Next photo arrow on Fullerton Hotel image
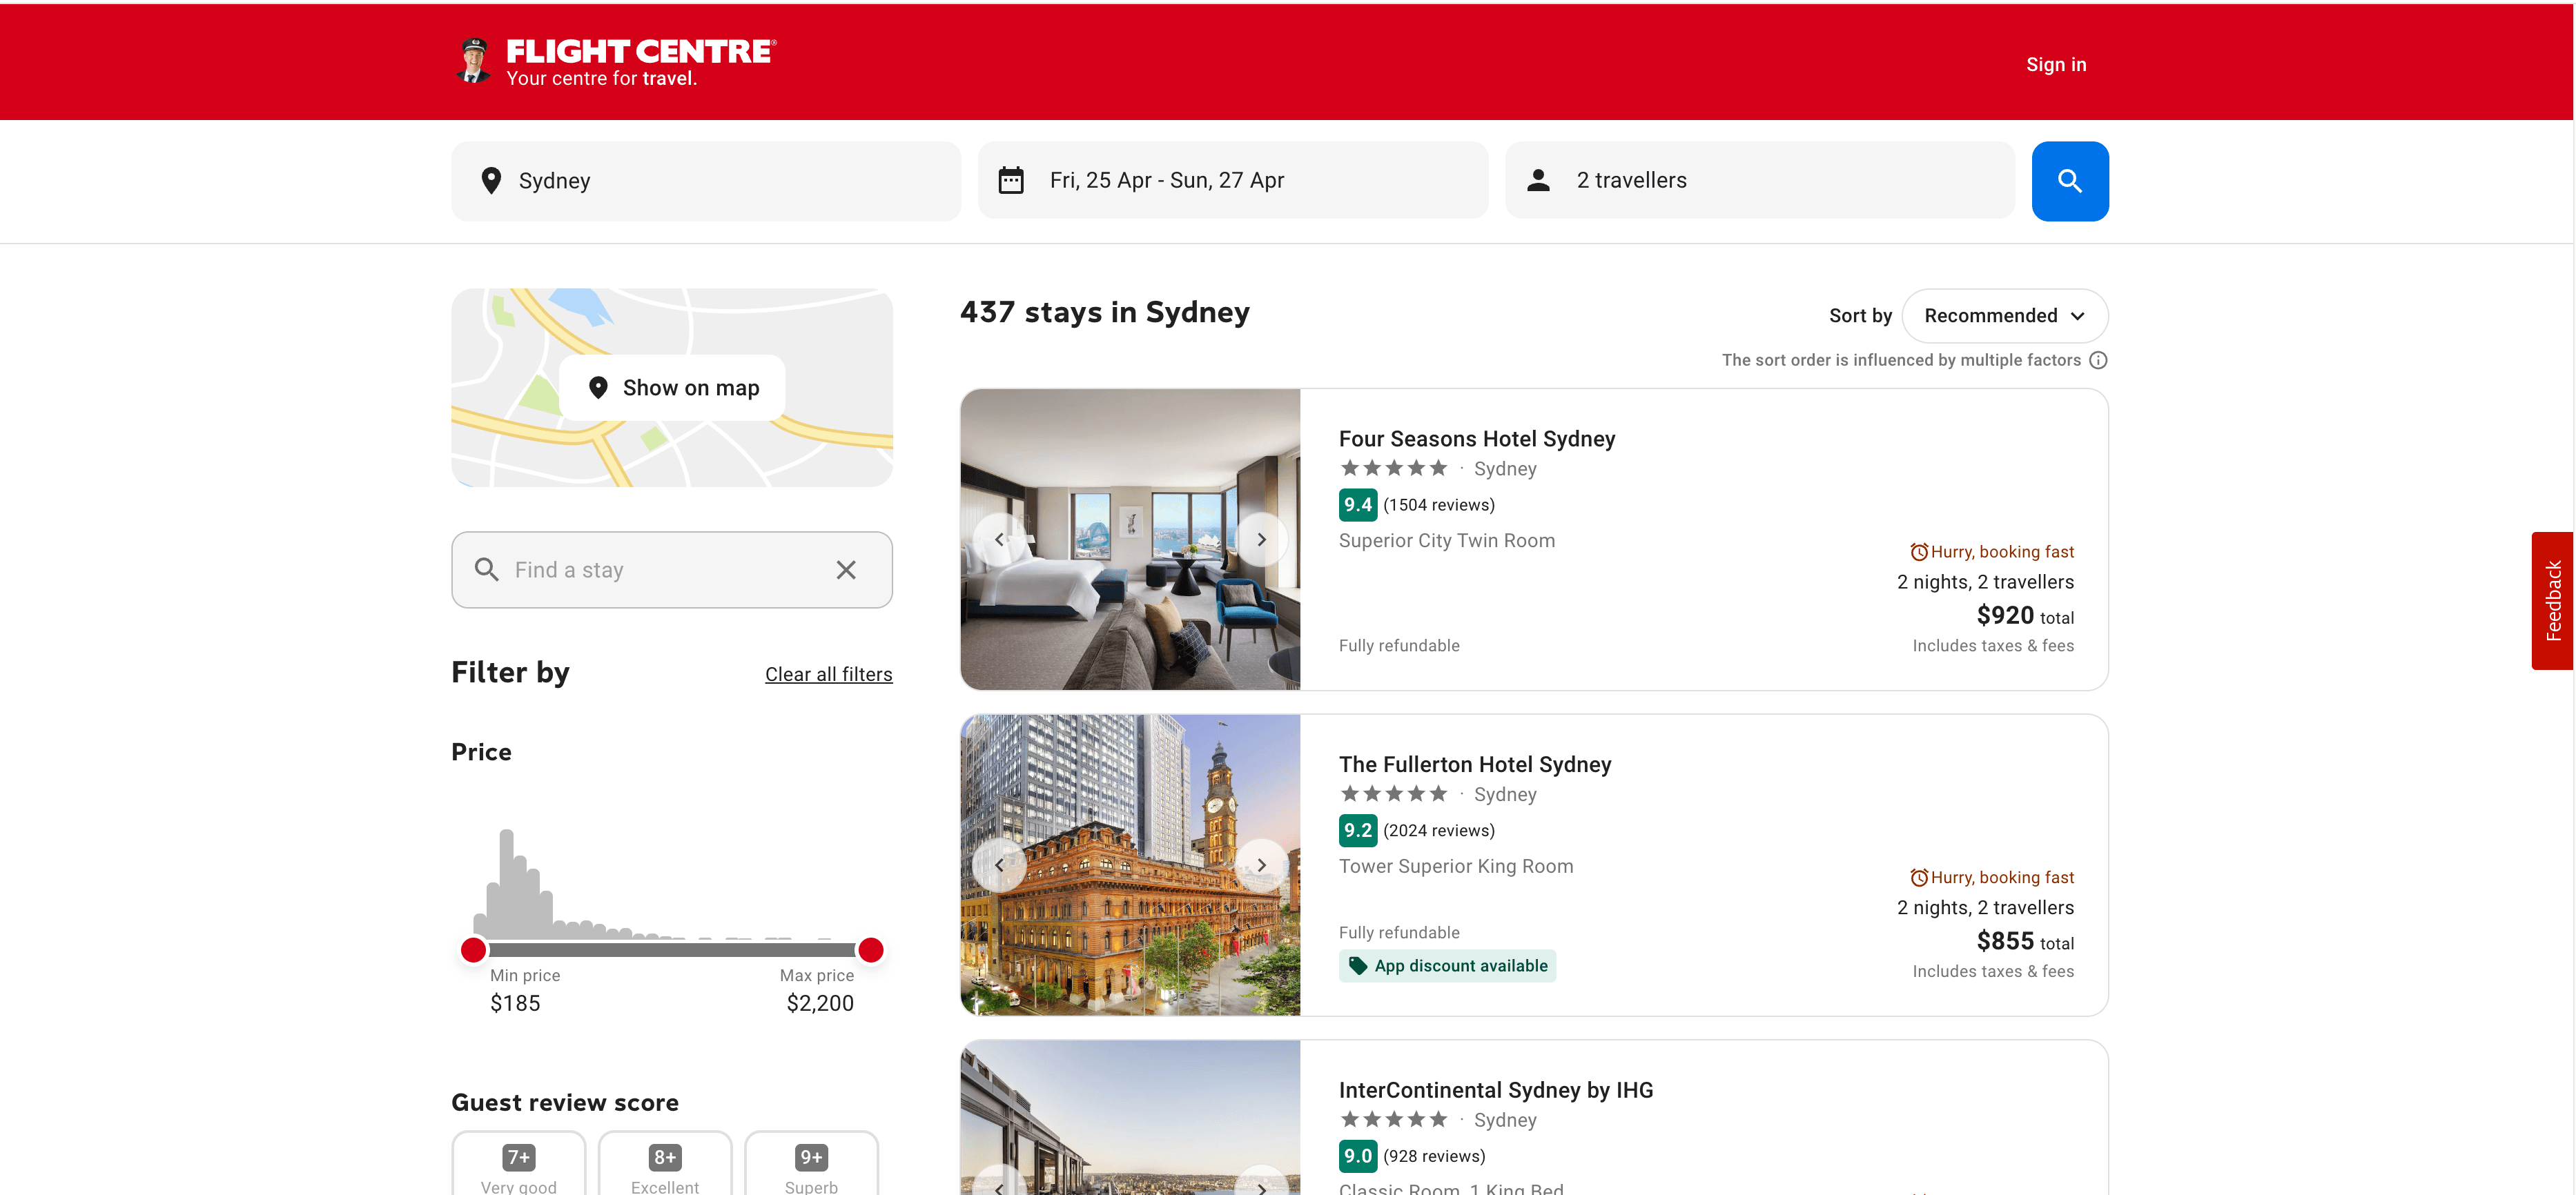This screenshot has height=1195, width=2576. (x=1261, y=865)
